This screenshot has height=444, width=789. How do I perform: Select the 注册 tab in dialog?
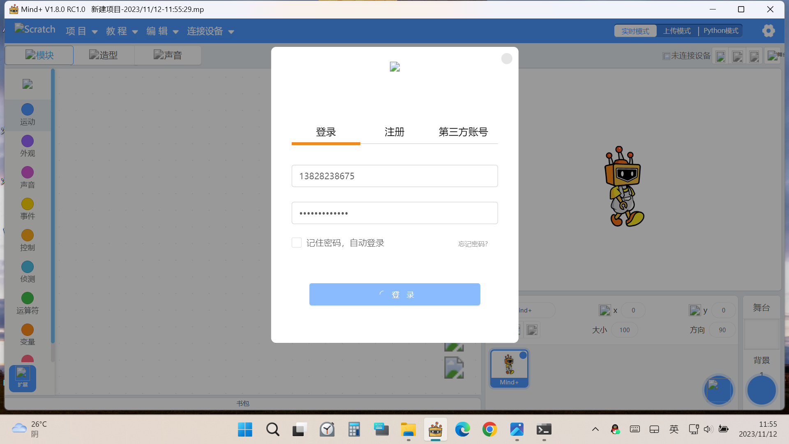click(x=394, y=132)
